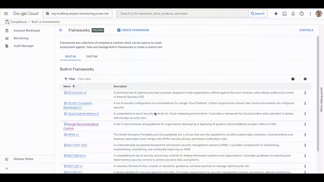Click the PREVIEW badge beside Frameworks
The width and height of the screenshot is (324, 182).
[98, 30]
